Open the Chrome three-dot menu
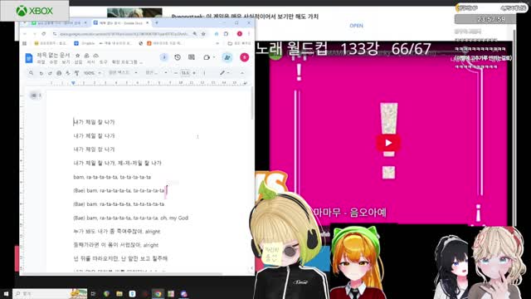This screenshot has width=531, height=299. (249, 34)
